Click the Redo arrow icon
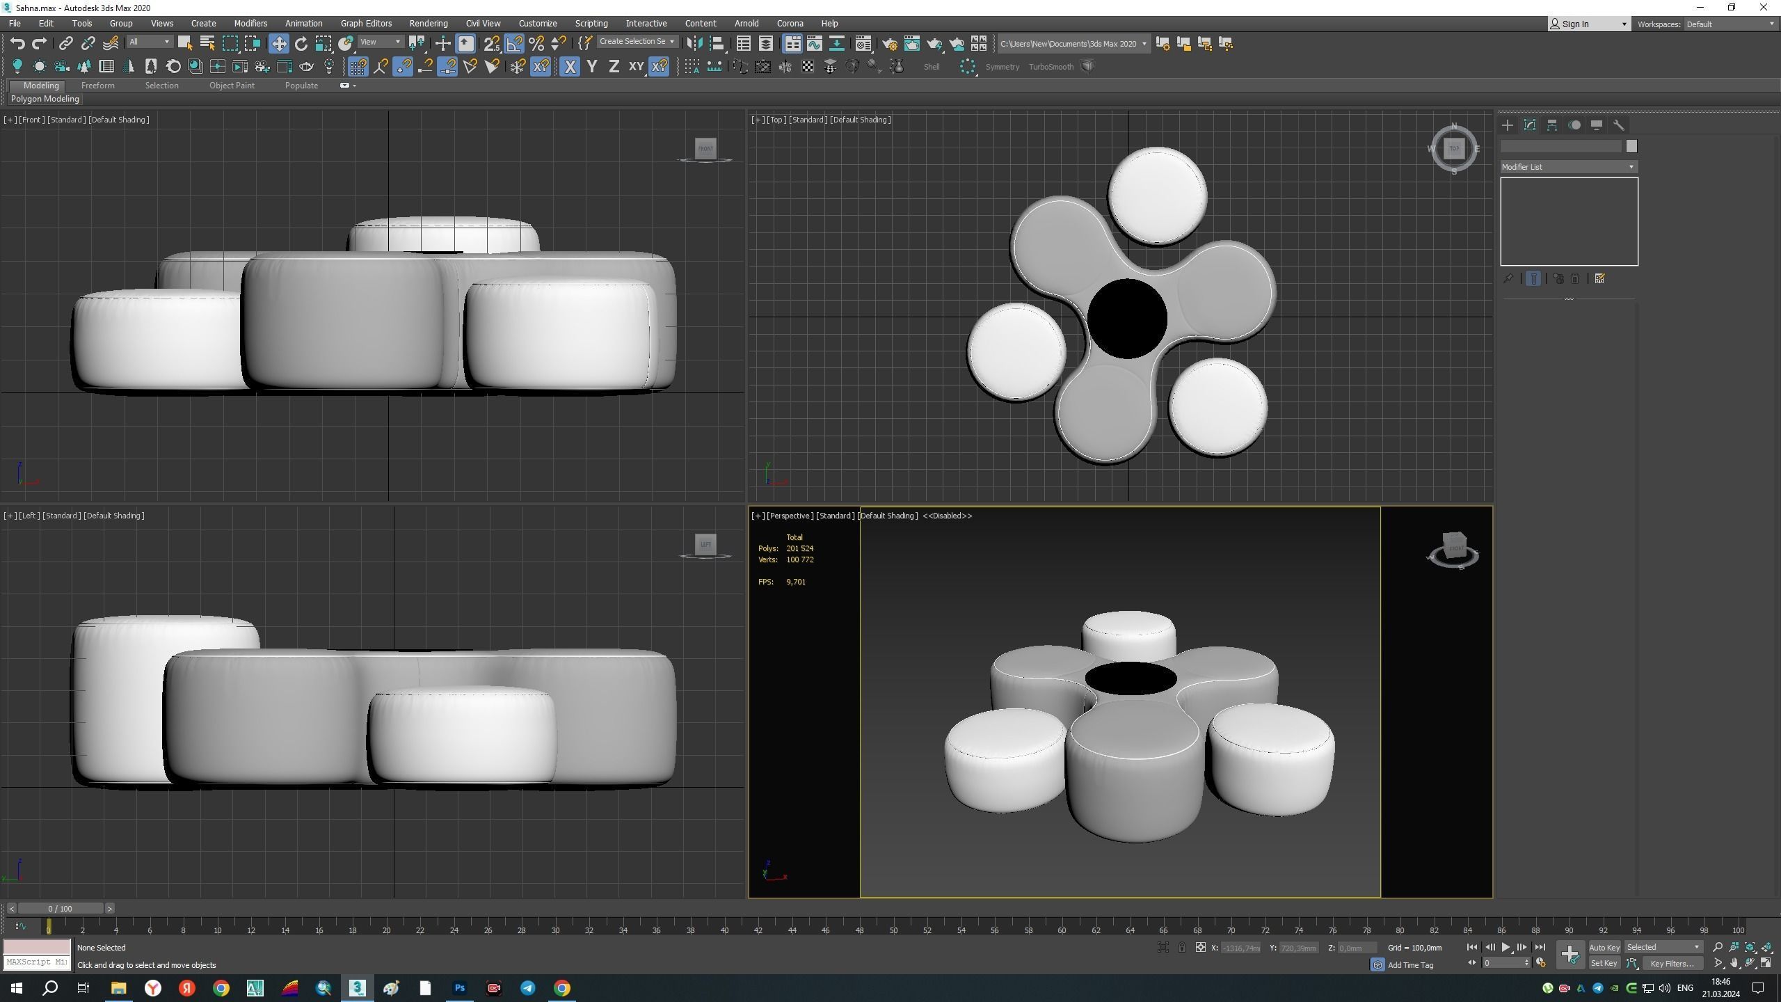Screen dimensions: 1781x1002 coord(40,44)
